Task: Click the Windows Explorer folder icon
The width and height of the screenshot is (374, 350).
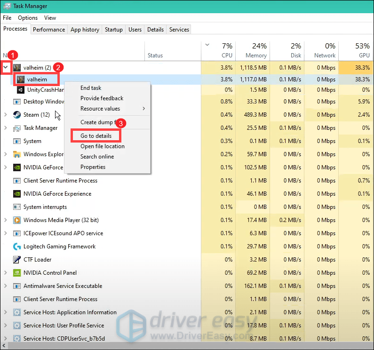Action: pos(17,154)
